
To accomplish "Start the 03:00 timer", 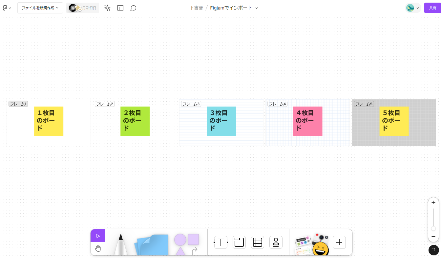I will 83,8.
